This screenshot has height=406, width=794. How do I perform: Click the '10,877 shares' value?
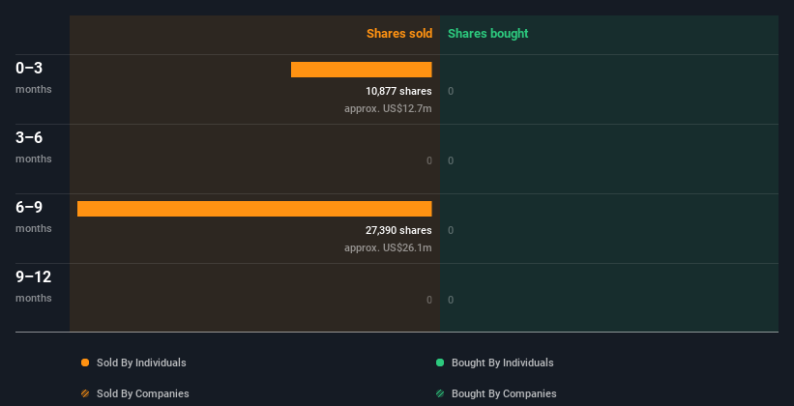point(399,91)
